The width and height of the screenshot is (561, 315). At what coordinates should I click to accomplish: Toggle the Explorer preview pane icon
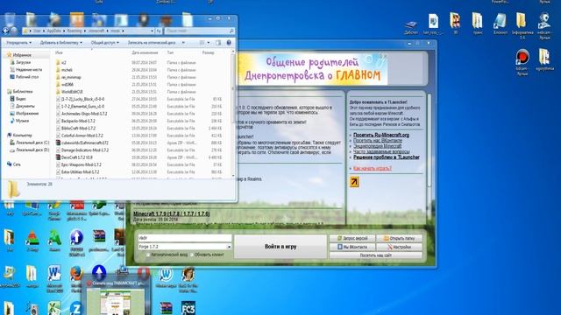(x=218, y=43)
